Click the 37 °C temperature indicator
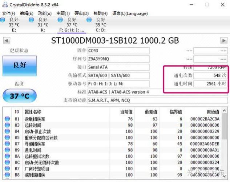Viewport: 230px width, 182px height. pos(20,96)
